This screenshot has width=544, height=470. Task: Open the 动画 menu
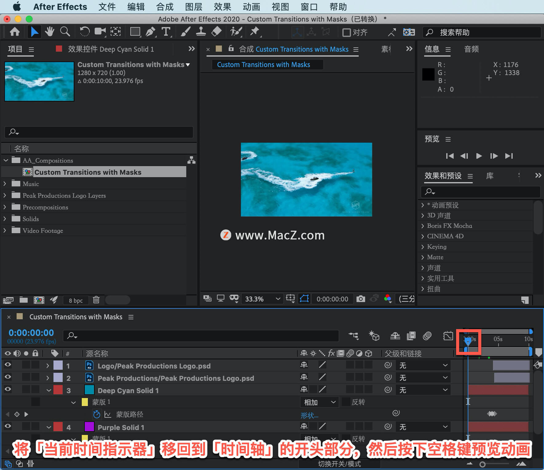click(251, 7)
